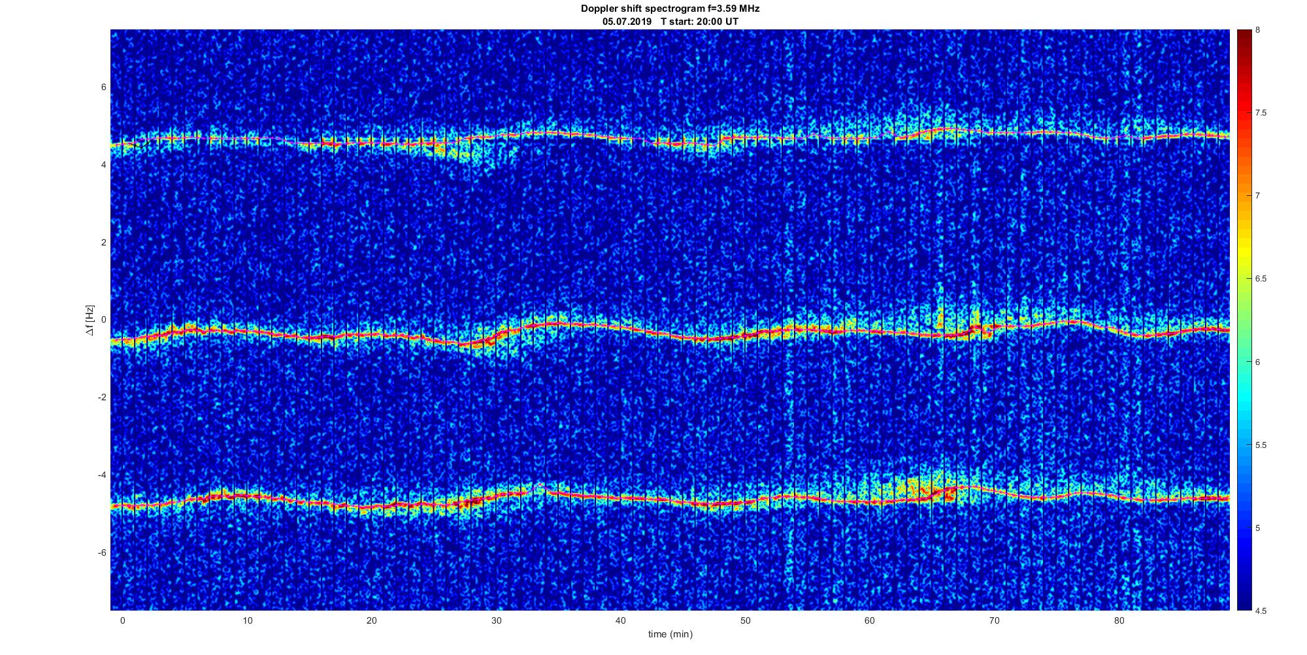1307x655 pixels.
Task: Pick the y-axis tick label 2
Action: tap(104, 242)
